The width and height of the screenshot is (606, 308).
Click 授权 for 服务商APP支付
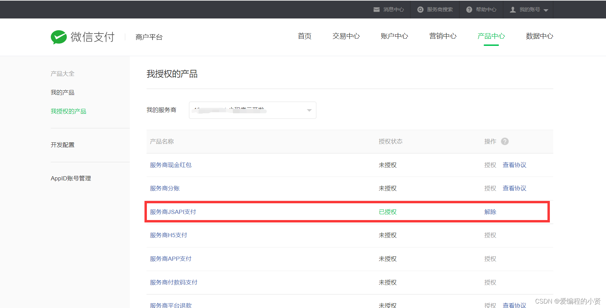click(490, 259)
